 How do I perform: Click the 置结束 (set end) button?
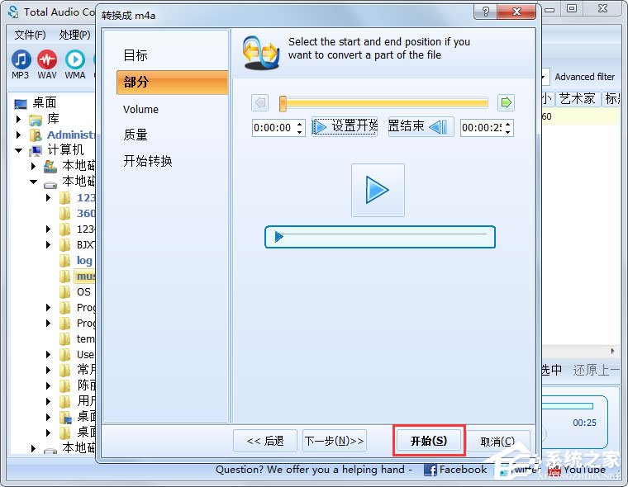point(421,127)
